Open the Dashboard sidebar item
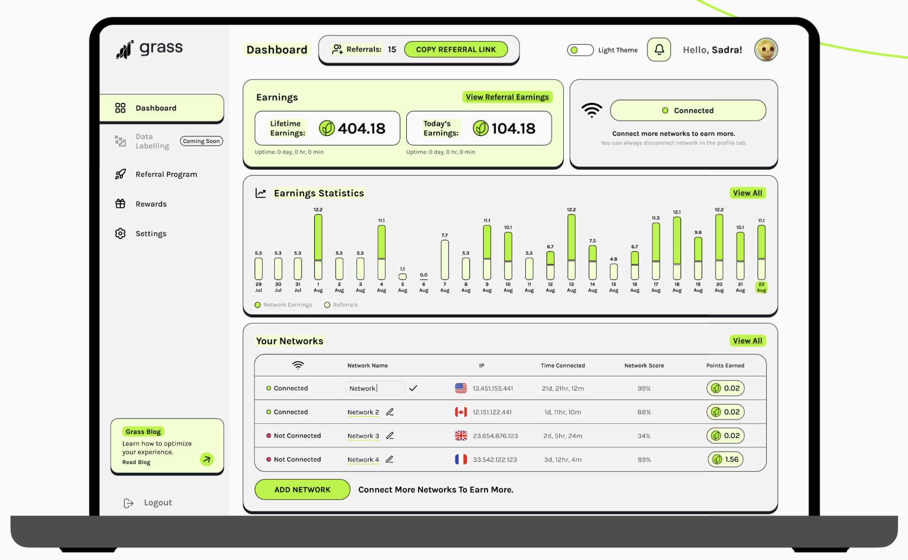Viewport: 908px width, 560px height. 161,108
